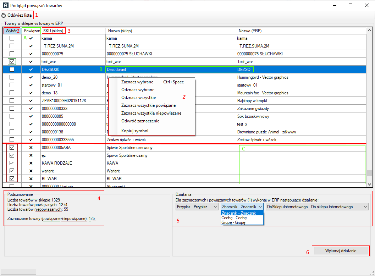Untick the checkbox for 0000000005ABA
The image size is (375, 276).
pos(12,148)
